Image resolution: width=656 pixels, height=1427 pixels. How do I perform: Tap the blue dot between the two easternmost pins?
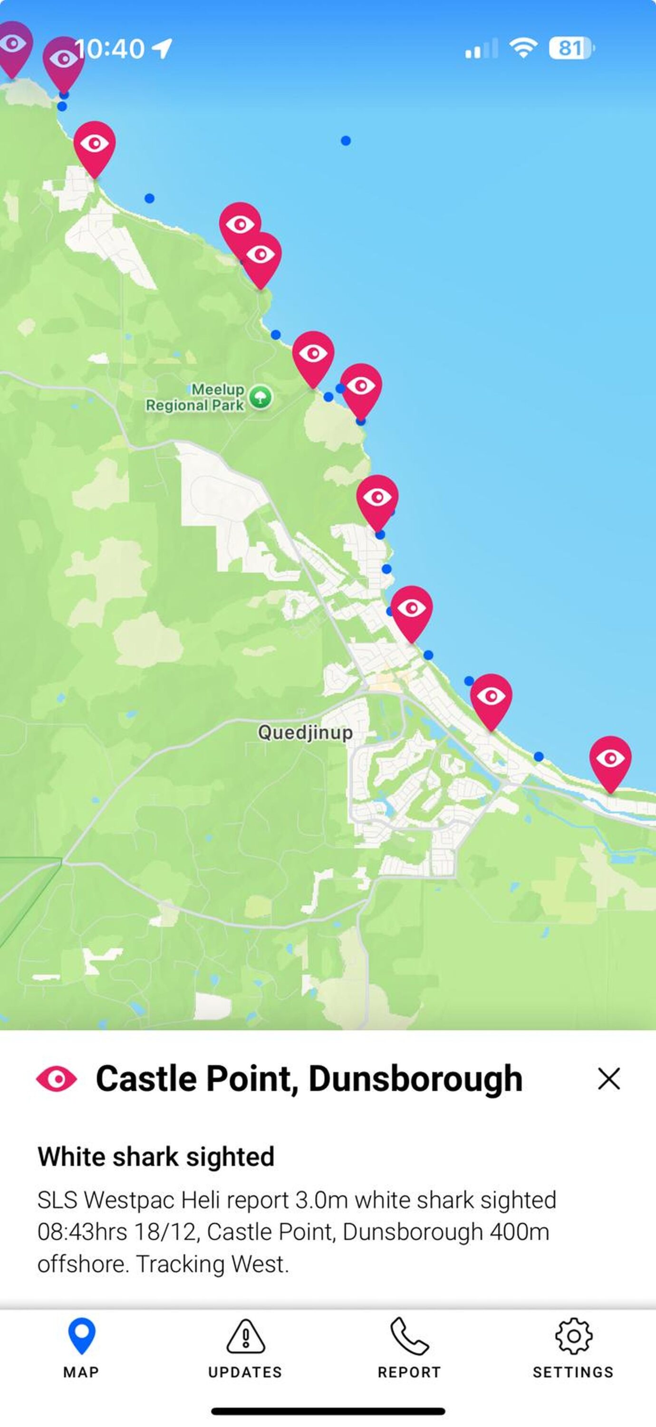[539, 756]
